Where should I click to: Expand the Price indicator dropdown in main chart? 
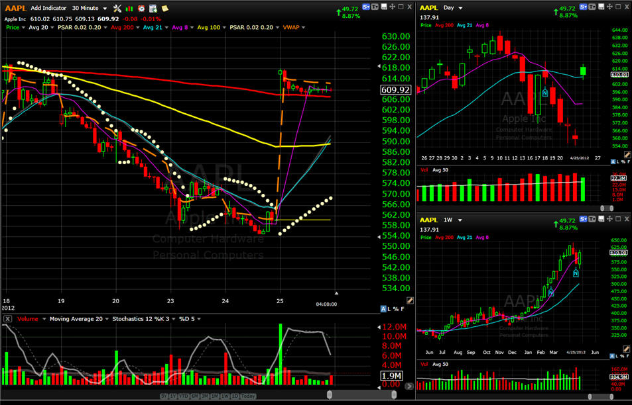coord(23,27)
